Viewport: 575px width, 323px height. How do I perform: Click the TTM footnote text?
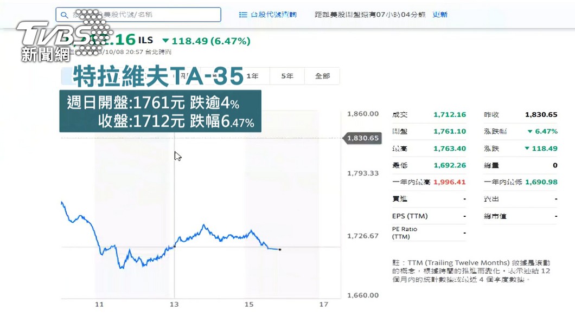pos(471,271)
